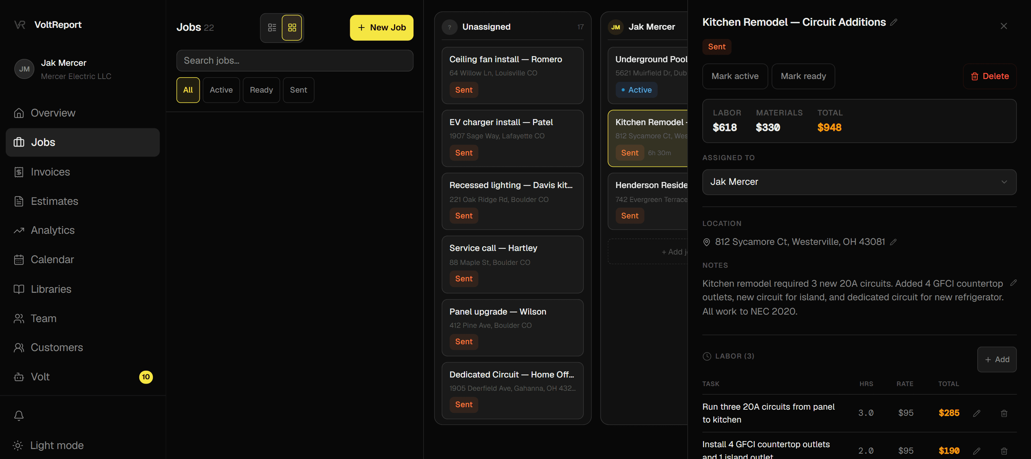Open the Assigned To dropdown

coord(859,182)
